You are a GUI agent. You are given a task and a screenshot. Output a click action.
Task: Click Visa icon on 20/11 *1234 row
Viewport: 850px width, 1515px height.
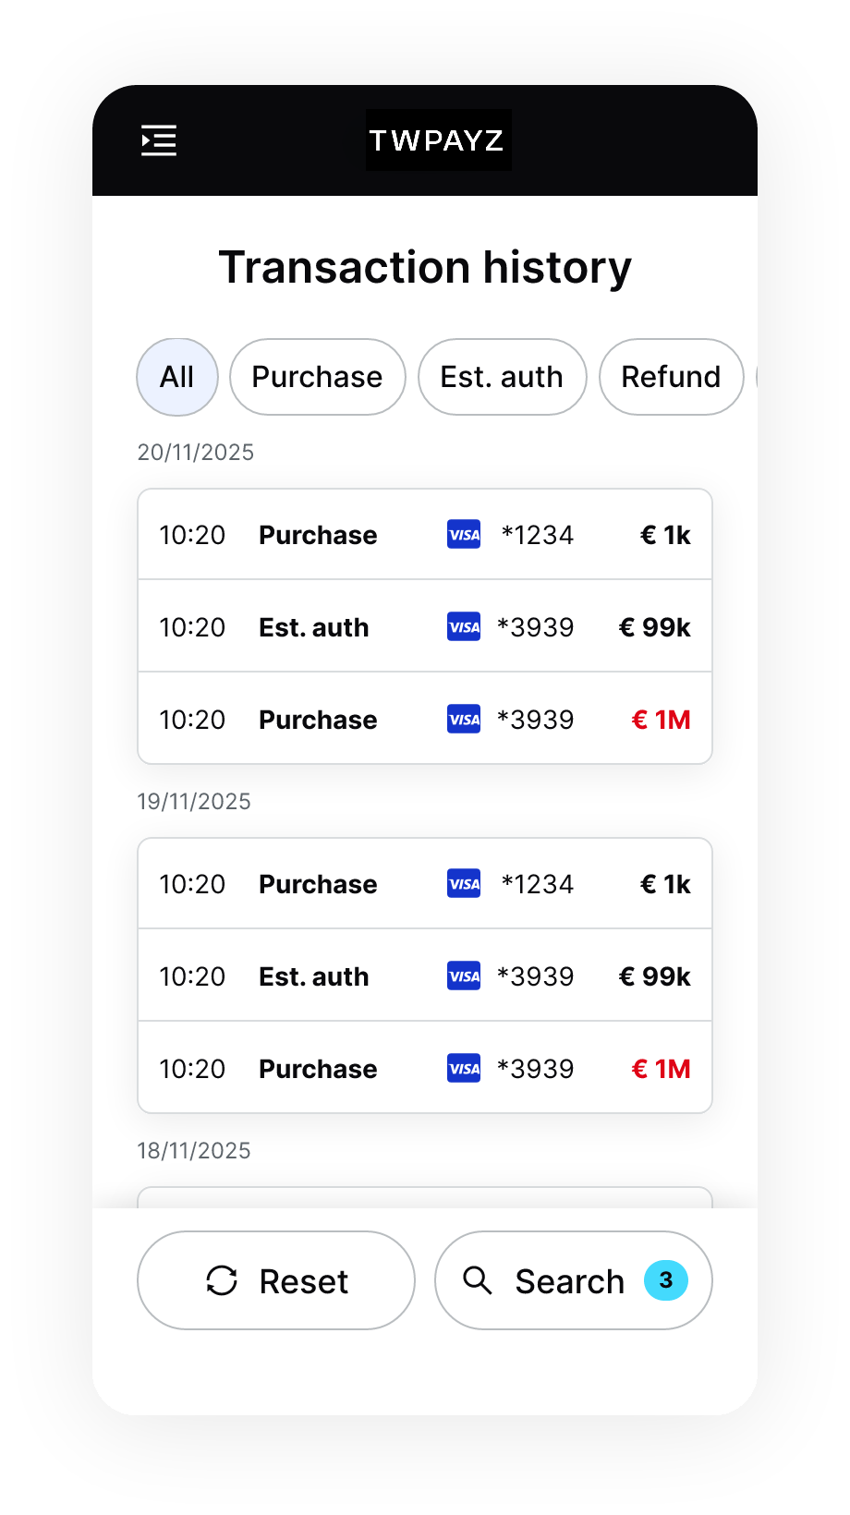(x=464, y=535)
